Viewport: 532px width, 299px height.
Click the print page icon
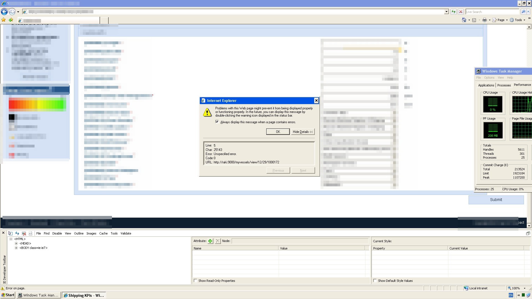click(484, 20)
